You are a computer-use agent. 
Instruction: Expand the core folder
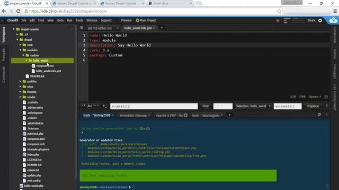click(x=20, y=45)
